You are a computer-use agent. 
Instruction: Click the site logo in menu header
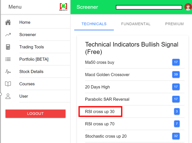coord(63,7)
